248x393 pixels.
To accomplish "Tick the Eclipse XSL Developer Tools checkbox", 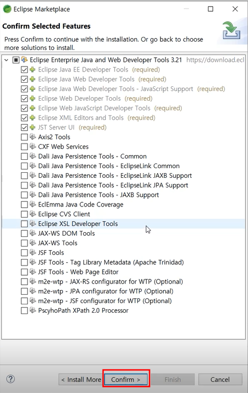I will click(24, 224).
